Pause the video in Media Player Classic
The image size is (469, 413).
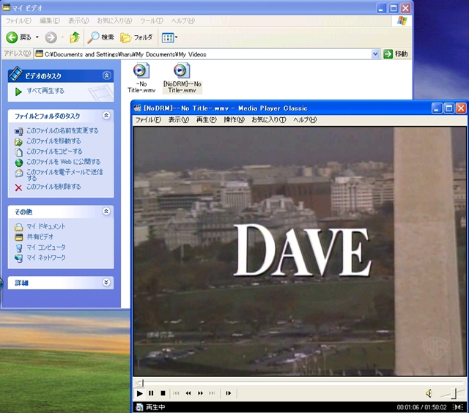coord(151,393)
